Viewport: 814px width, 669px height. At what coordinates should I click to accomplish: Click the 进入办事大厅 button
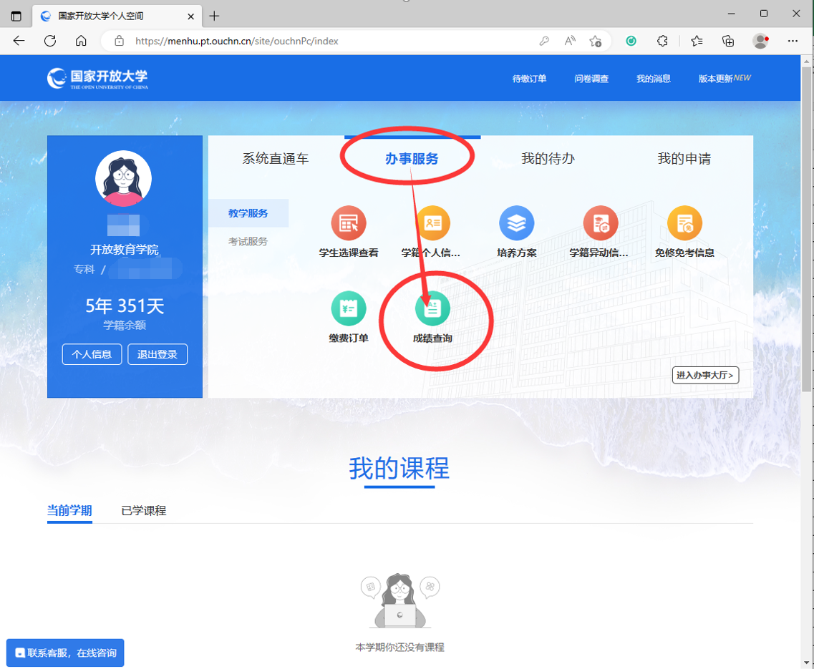(x=705, y=375)
